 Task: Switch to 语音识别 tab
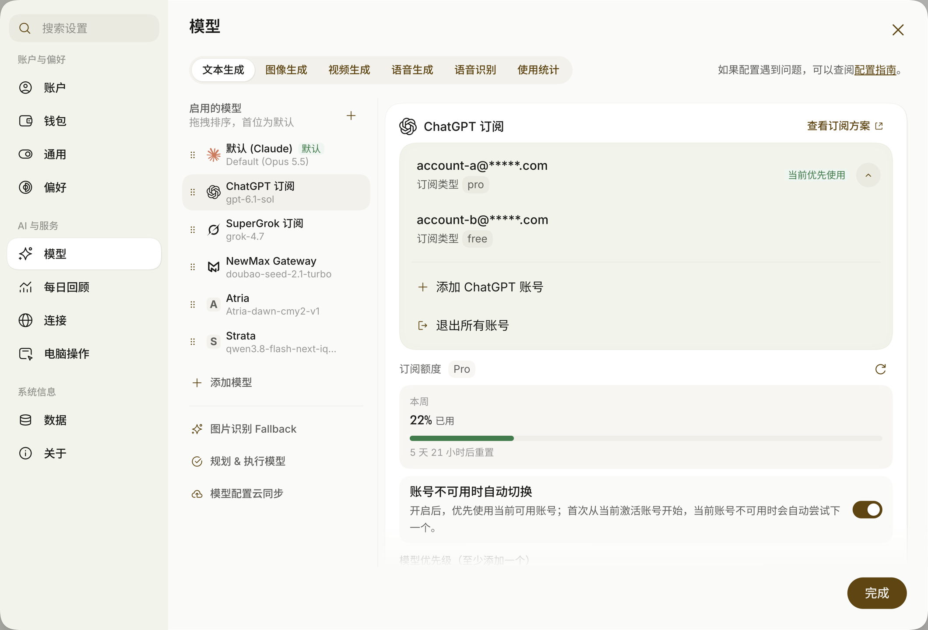(x=475, y=70)
